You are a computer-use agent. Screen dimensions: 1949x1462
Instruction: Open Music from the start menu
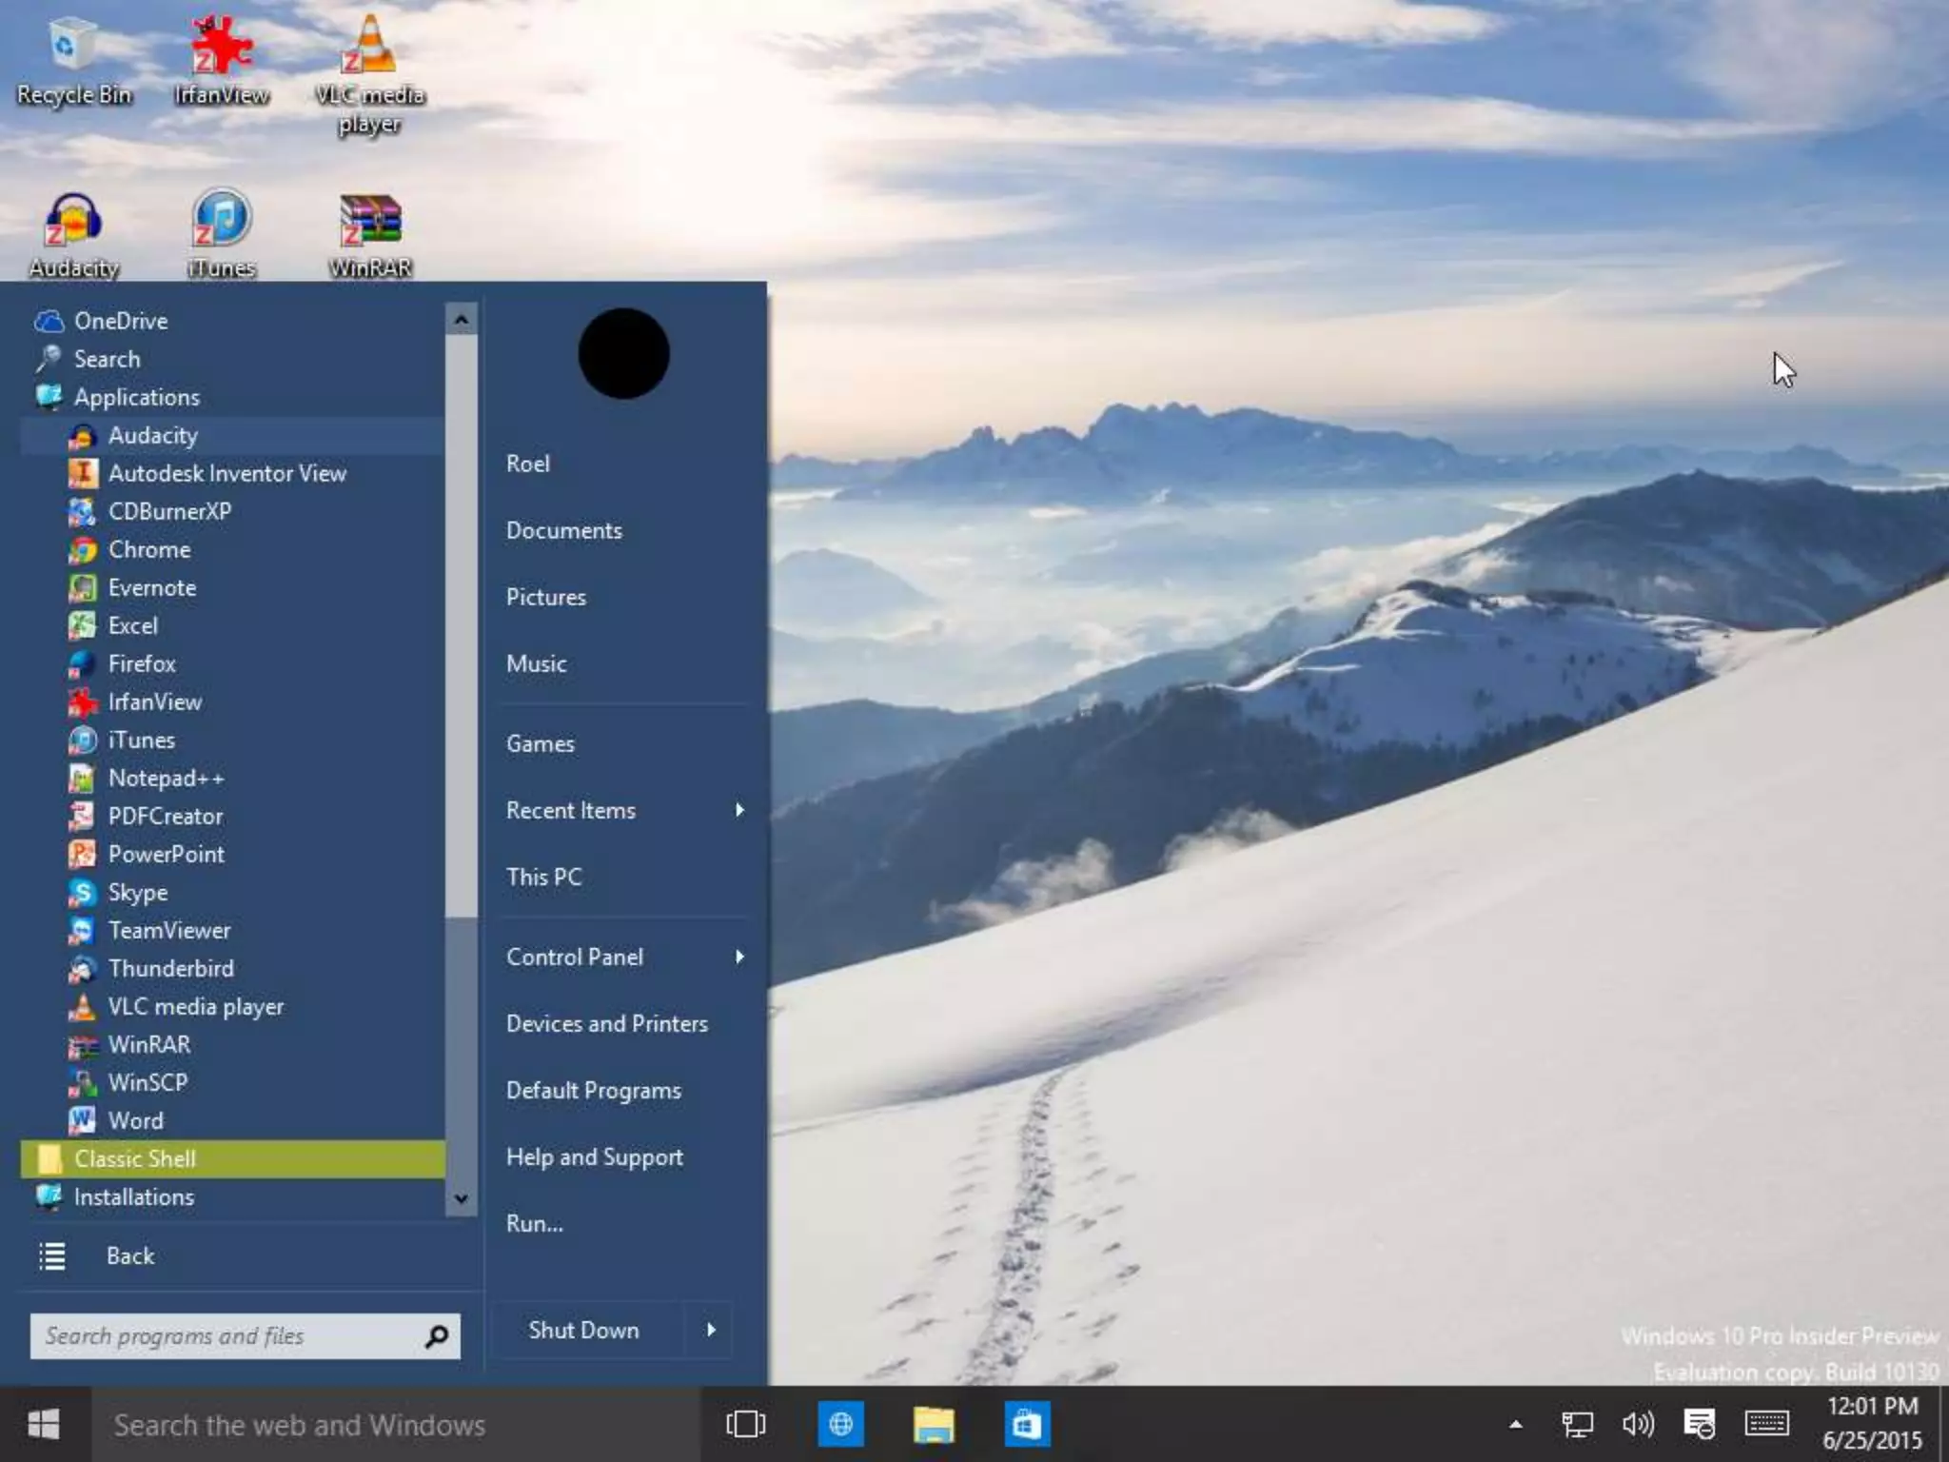tap(624, 663)
